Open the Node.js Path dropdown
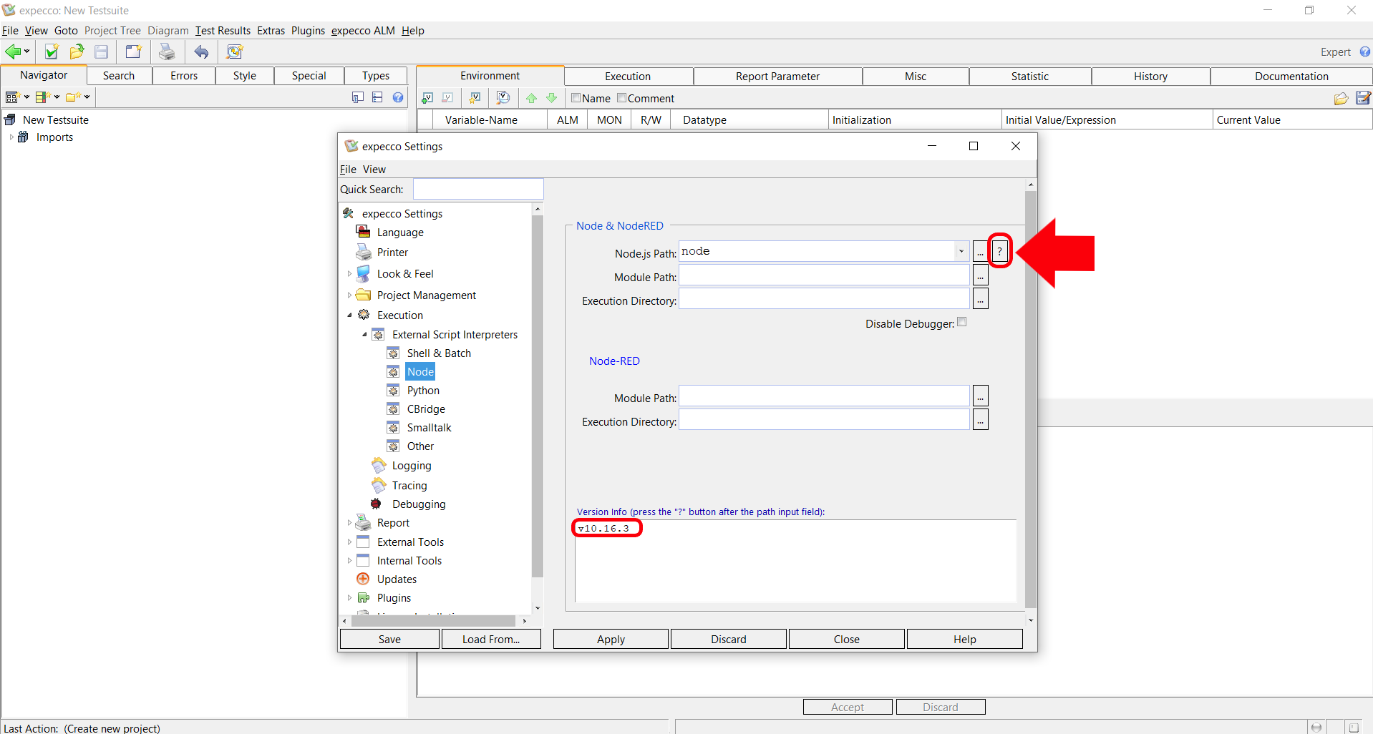This screenshot has height=734, width=1373. pos(961,251)
